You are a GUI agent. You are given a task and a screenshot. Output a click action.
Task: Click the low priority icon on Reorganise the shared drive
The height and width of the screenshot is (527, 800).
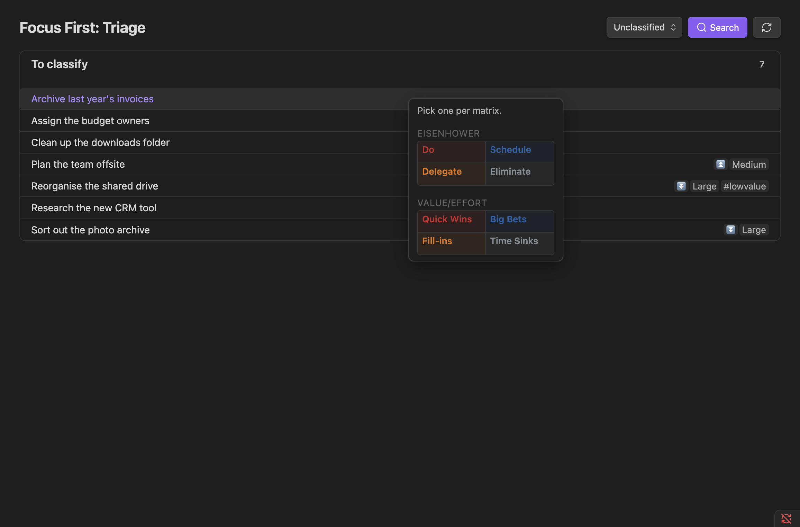tap(681, 186)
